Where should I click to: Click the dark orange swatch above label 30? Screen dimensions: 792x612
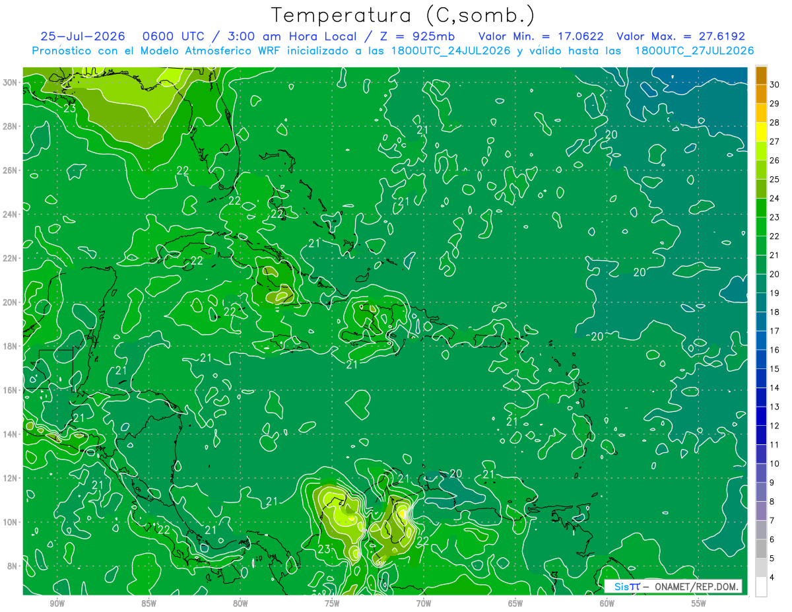point(761,75)
